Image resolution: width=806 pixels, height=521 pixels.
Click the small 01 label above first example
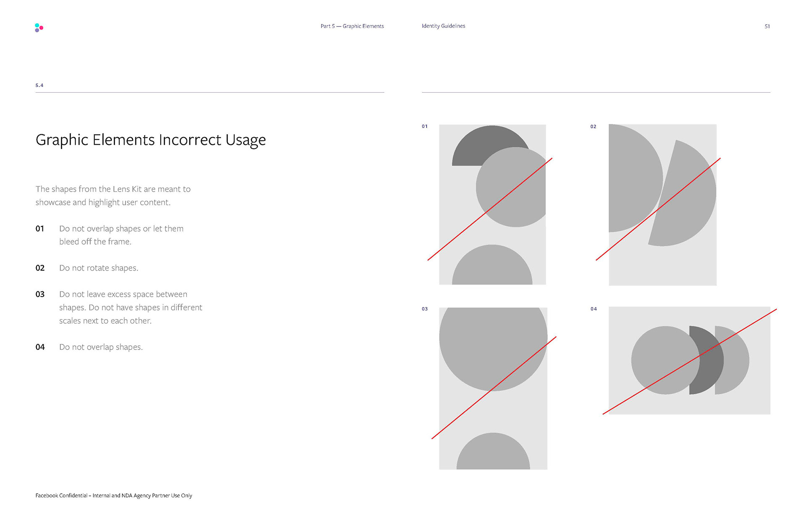pyautogui.click(x=425, y=126)
